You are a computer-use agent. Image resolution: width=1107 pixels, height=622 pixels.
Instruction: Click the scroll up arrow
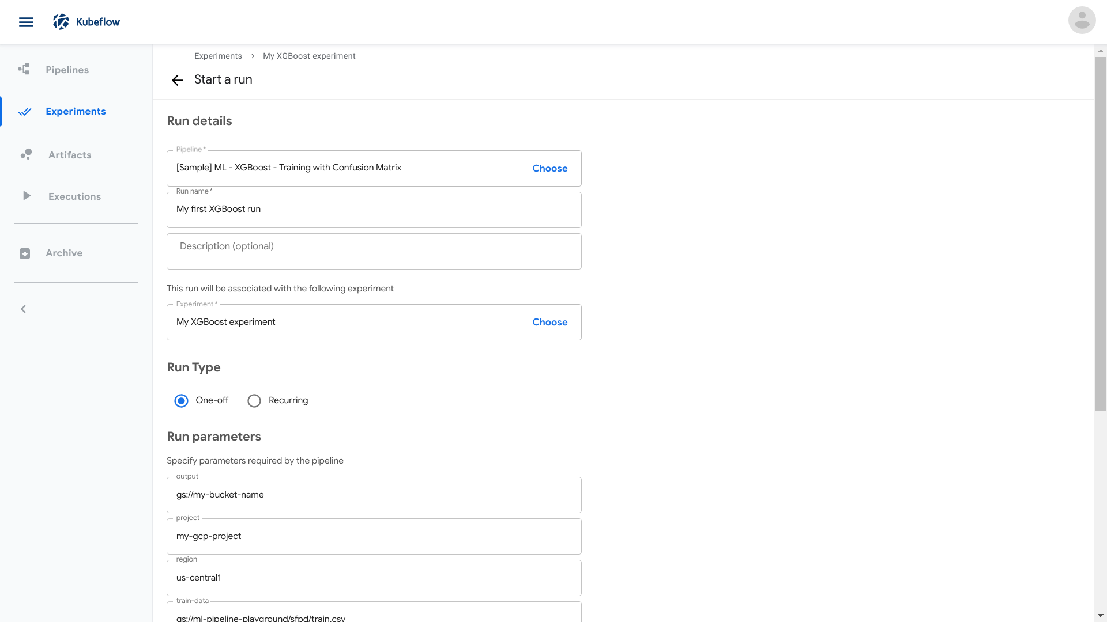pyautogui.click(x=1101, y=51)
